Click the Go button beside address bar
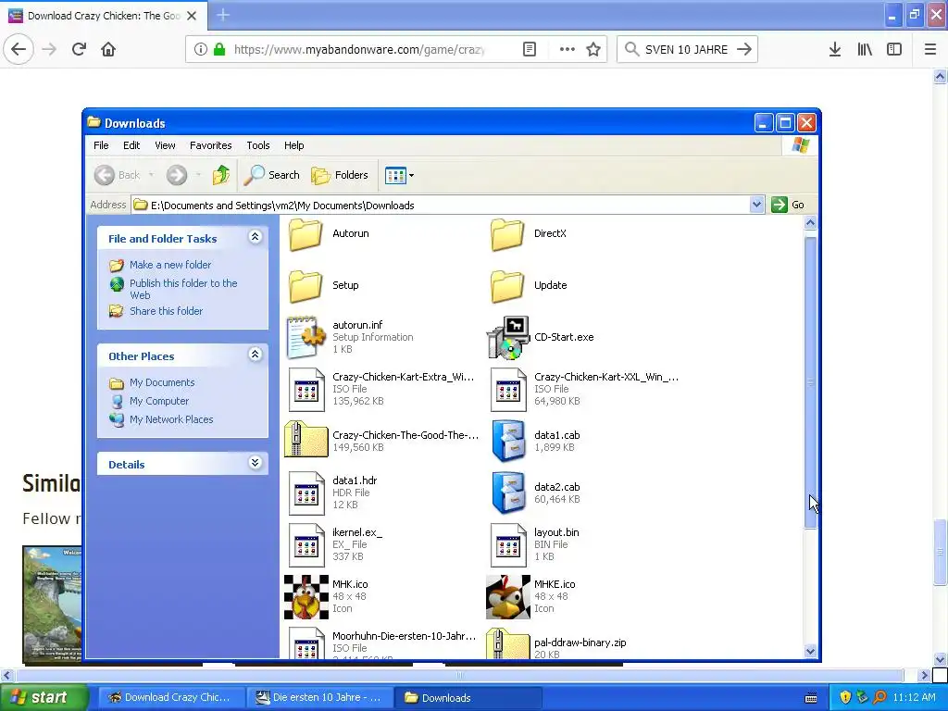This screenshot has width=948, height=711. coord(789,205)
